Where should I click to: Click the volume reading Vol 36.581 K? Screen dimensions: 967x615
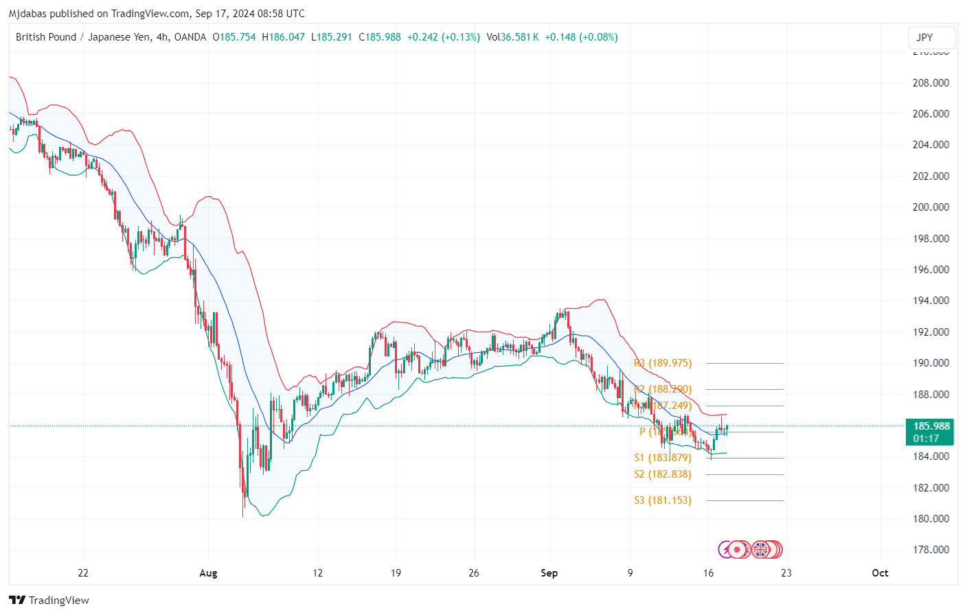point(512,37)
